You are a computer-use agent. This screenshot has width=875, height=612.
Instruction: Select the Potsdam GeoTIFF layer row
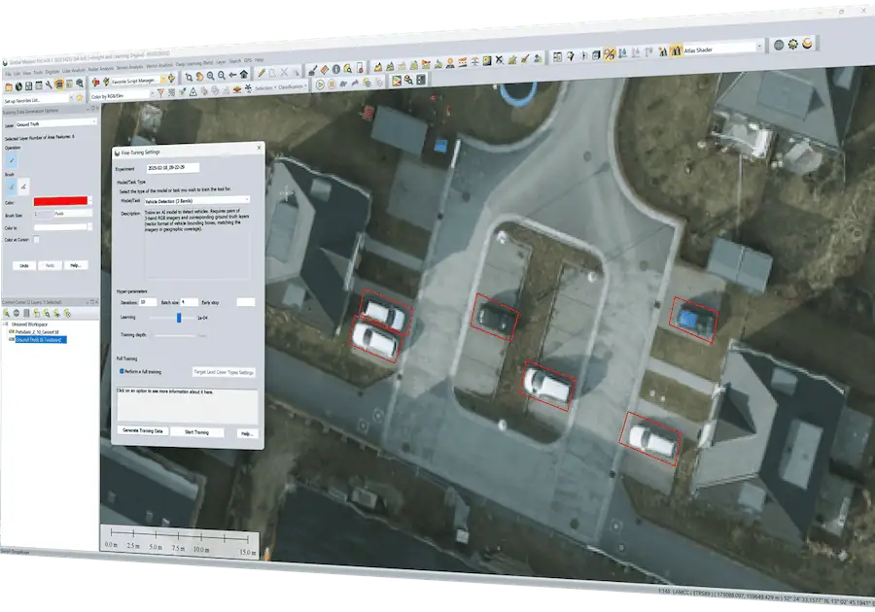pyautogui.click(x=35, y=331)
